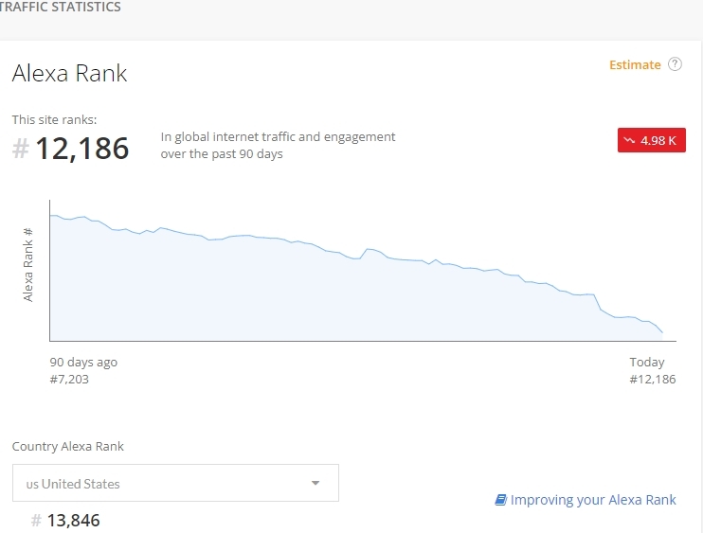Viewport: 703px width, 533px height.
Task: Click the vertical 'Alexa Rank #' axis label
Action: (27, 265)
